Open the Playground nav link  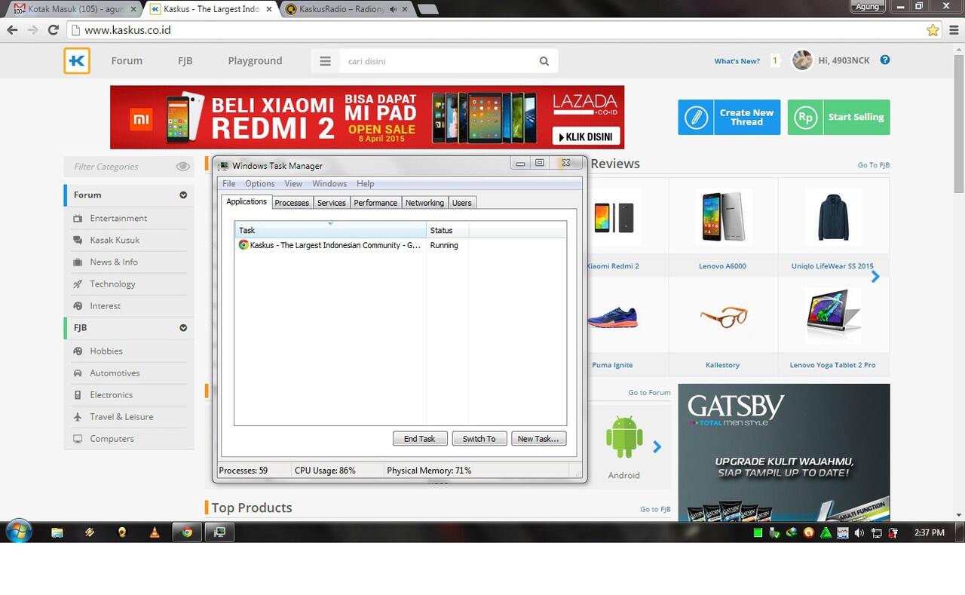tap(255, 61)
